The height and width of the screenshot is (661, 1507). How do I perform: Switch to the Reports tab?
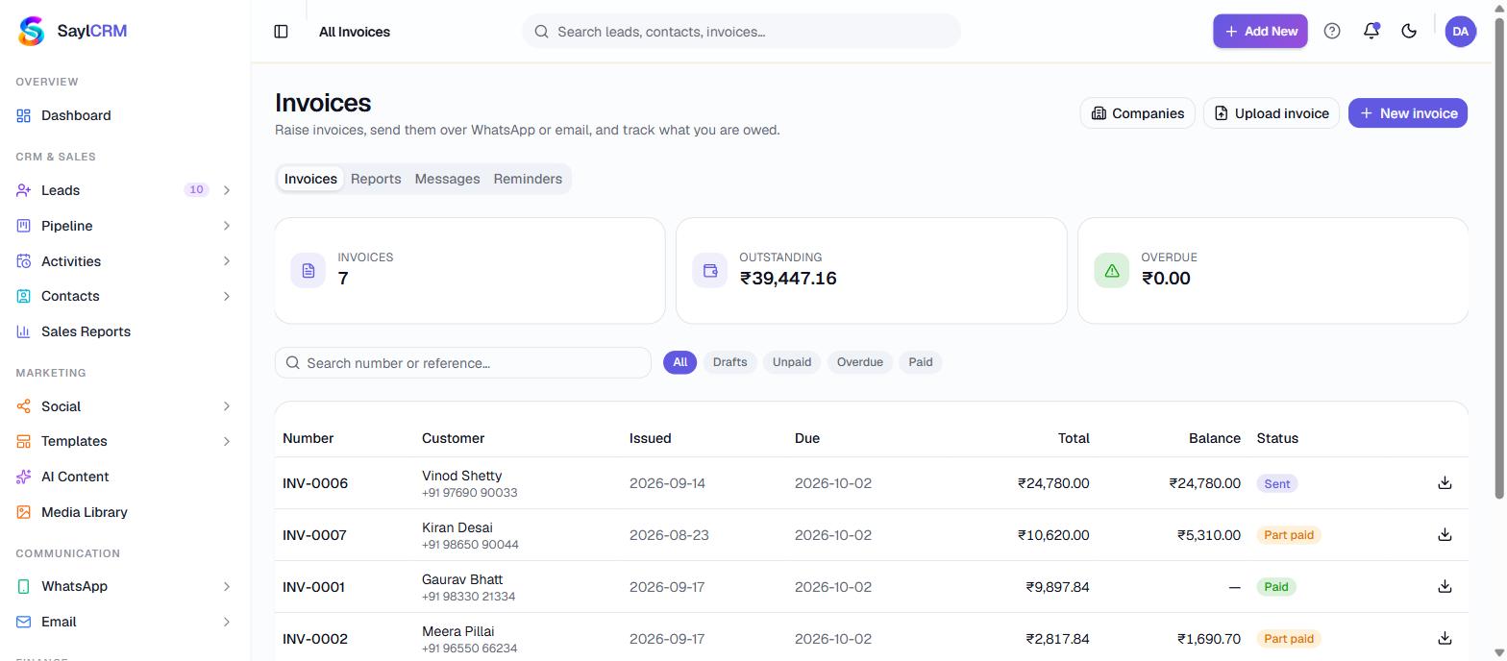pyautogui.click(x=376, y=179)
